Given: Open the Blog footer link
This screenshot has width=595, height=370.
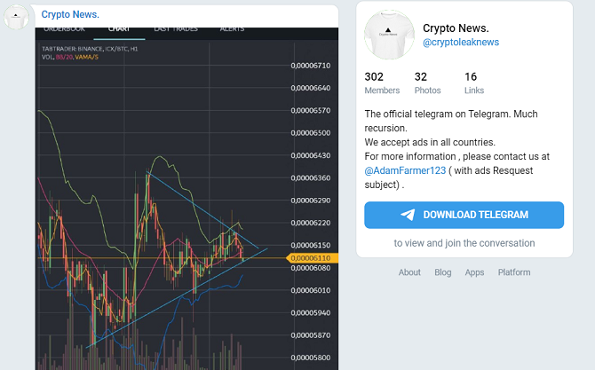Looking at the screenshot, I should (x=443, y=272).
